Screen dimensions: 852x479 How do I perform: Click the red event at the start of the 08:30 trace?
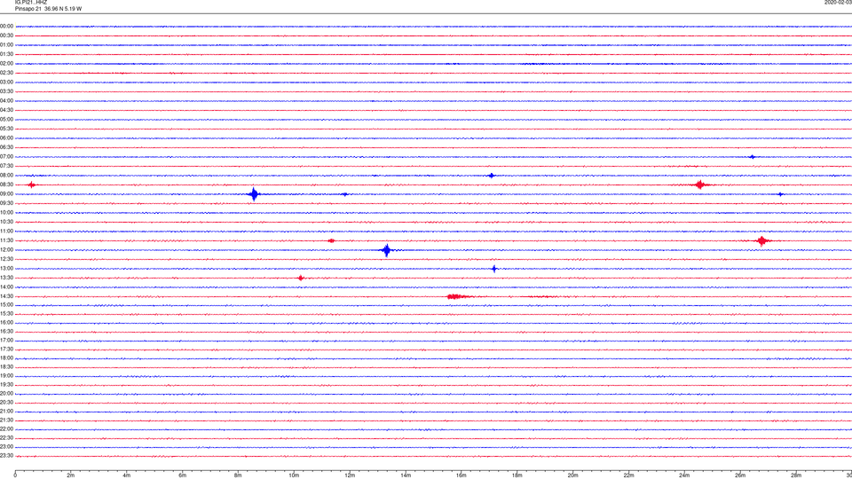pos(32,185)
